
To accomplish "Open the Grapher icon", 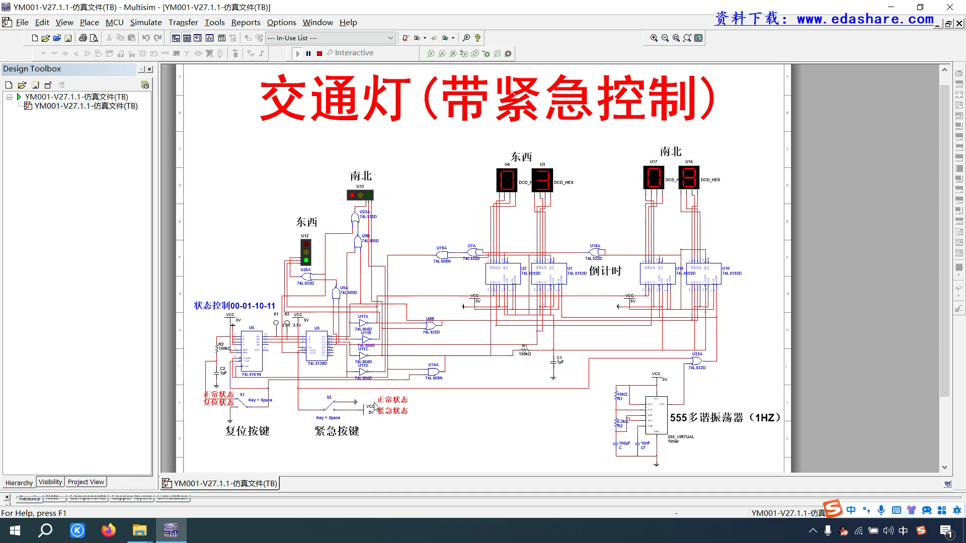I will [x=209, y=38].
